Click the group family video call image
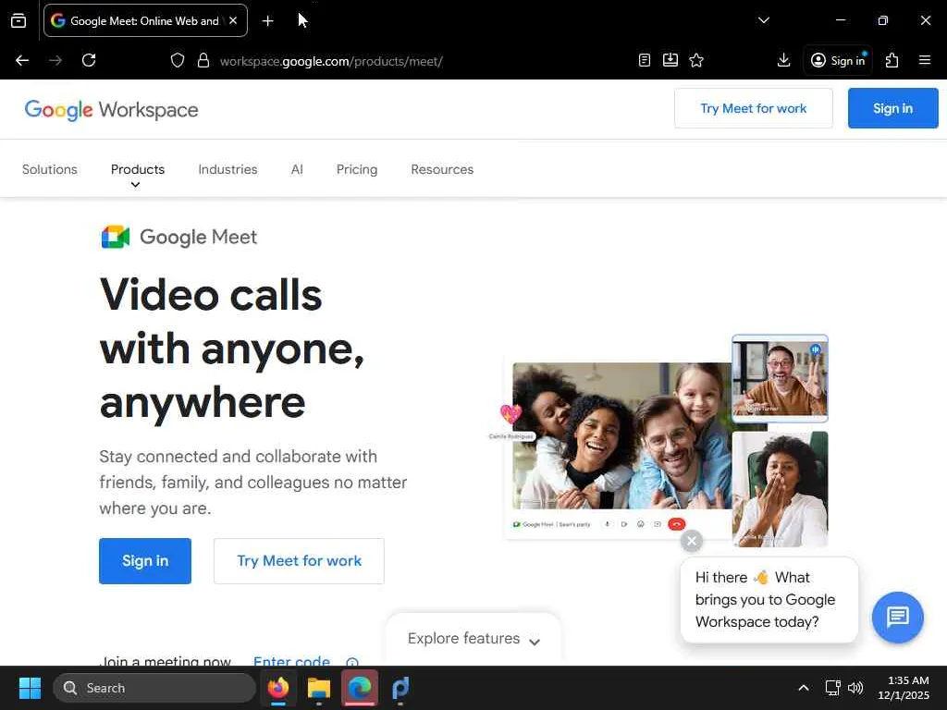The image size is (947, 710). click(x=622, y=436)
